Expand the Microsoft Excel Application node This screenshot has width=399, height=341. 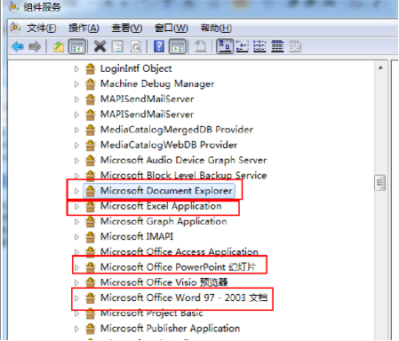point(76,207)
